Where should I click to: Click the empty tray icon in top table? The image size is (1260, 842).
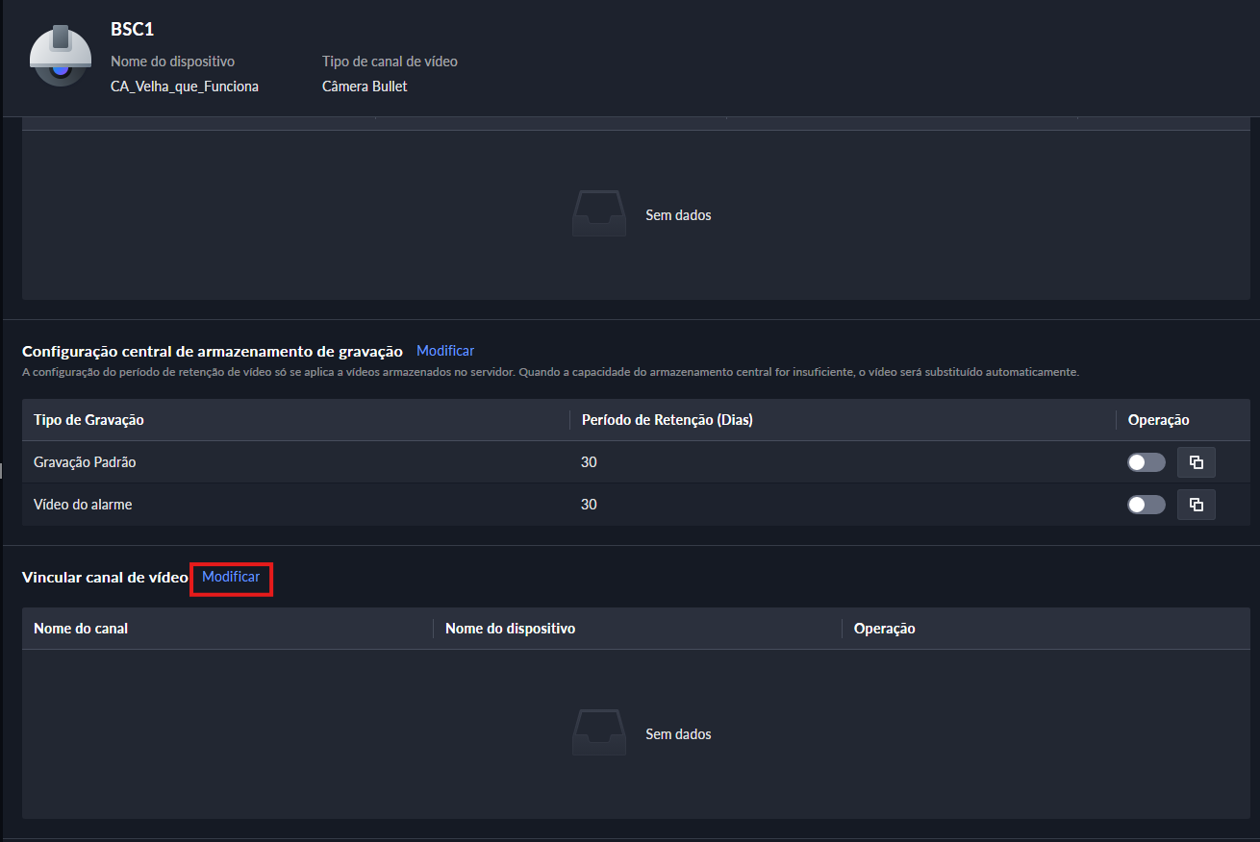(x=598, y=214)
